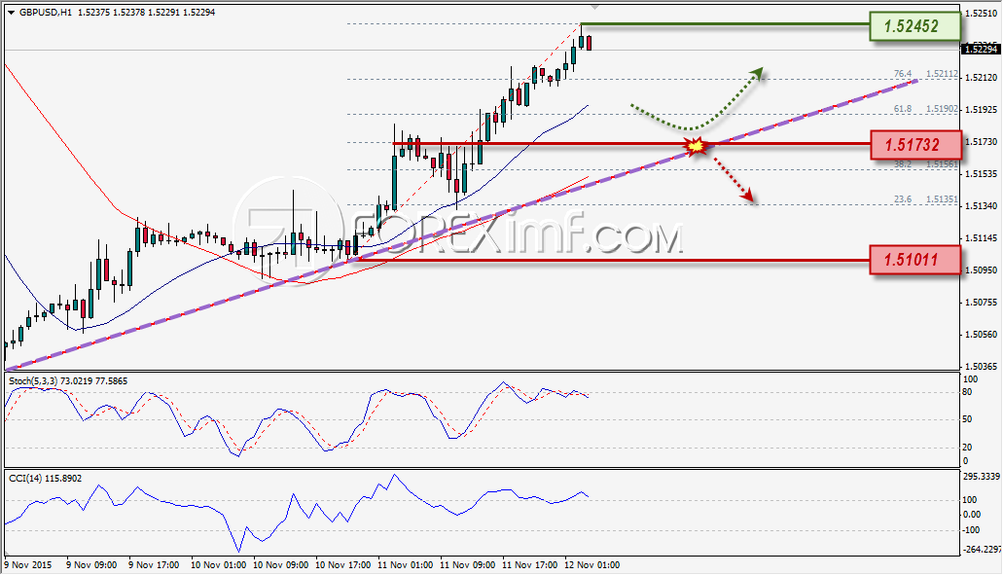
Task: Click the black current price tag 1.52294
Action: [981, 50]
